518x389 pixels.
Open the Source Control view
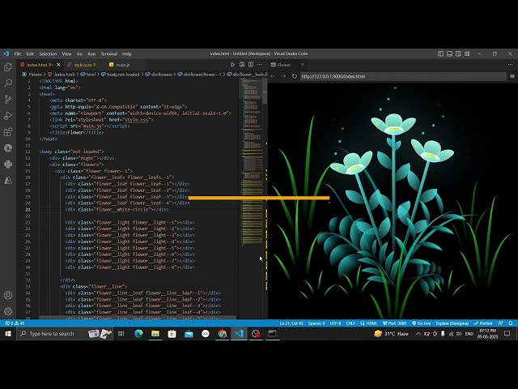(x=8, y=99)
